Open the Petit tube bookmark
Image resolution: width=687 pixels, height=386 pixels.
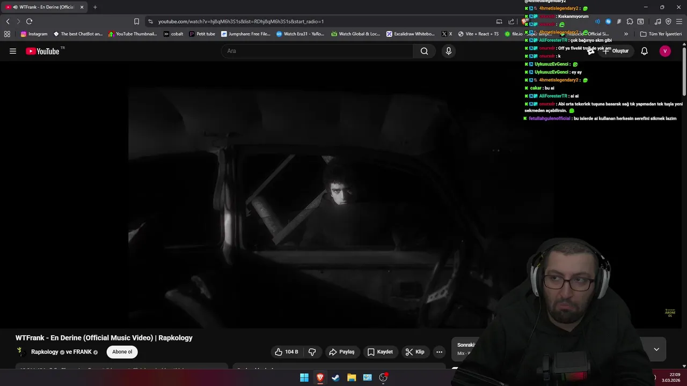202,34
